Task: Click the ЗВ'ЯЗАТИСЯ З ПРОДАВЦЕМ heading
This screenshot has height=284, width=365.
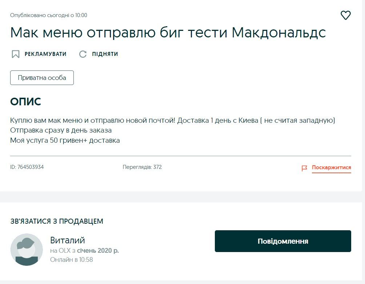Action: (57, 221)
